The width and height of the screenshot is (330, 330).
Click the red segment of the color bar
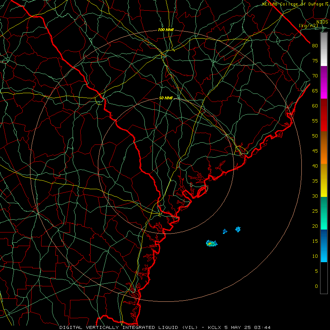pyautogui.click(x=324, y=115)
